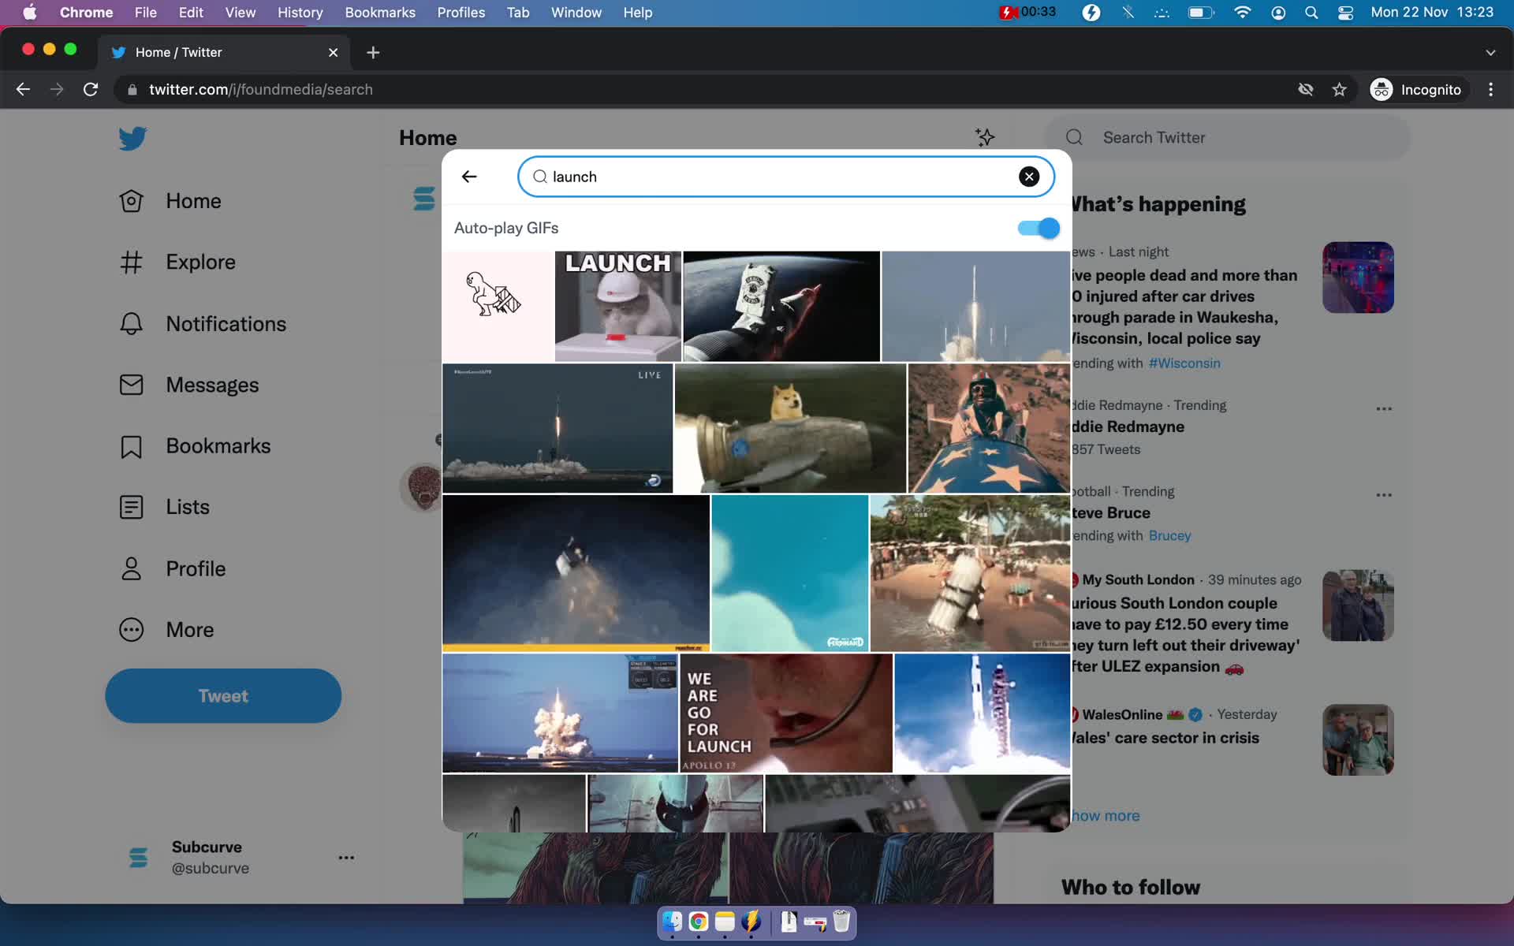The image size is (1514, 946).
Task: Click the Wi-Fi status icon
Action: click(x=1243, y=13)
